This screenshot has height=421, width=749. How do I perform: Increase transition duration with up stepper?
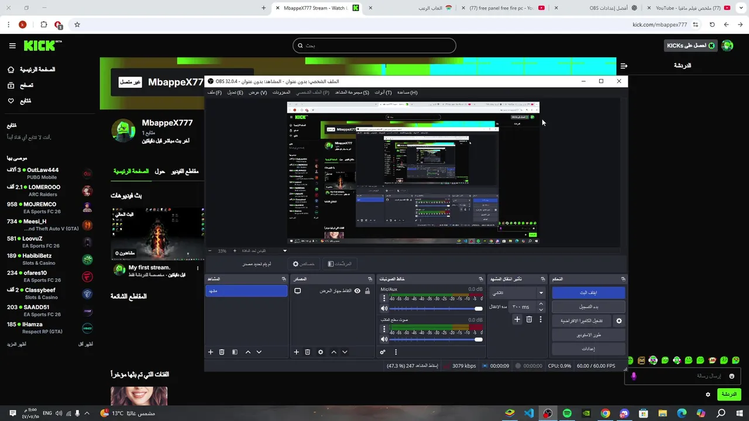541,303
